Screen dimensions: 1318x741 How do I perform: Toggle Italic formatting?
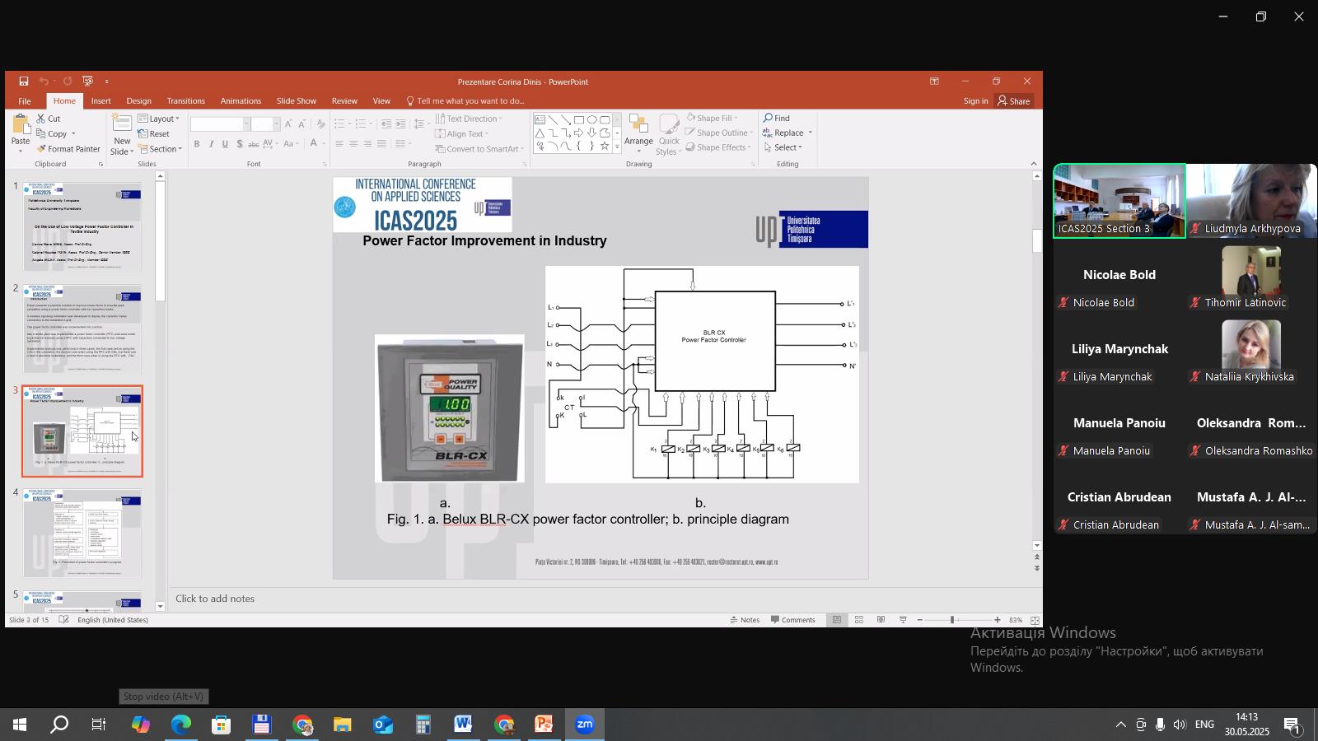click(211, 144)
